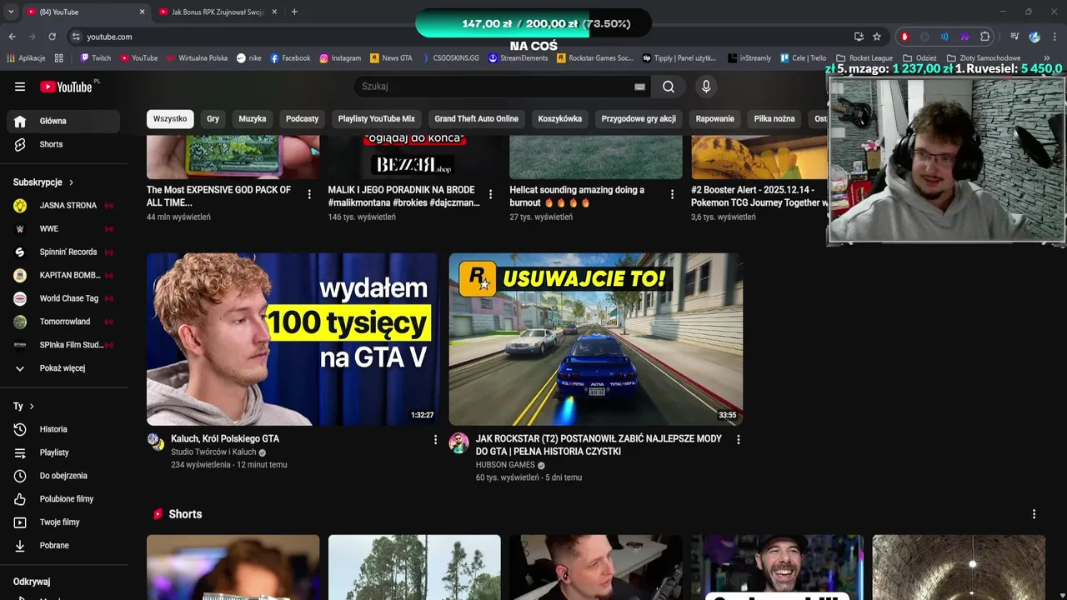Open 'Kaluch, Król Polskiego GTA' video title
The image size is (1067, 600).
tap(225, 438)
